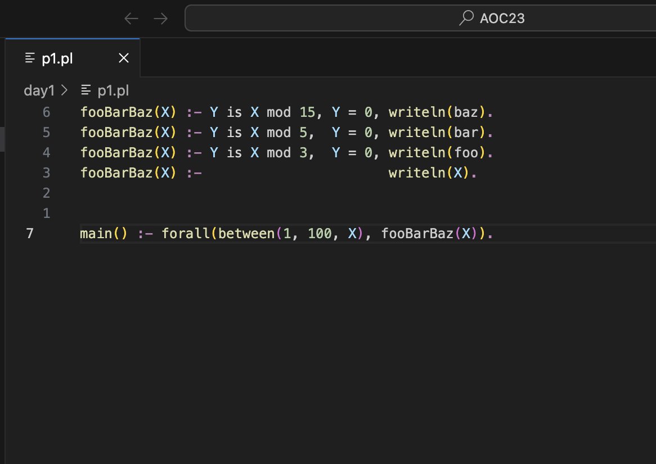Click relative line number 1 in the gutter
656x464 pixels.
[x=47, y=213]
